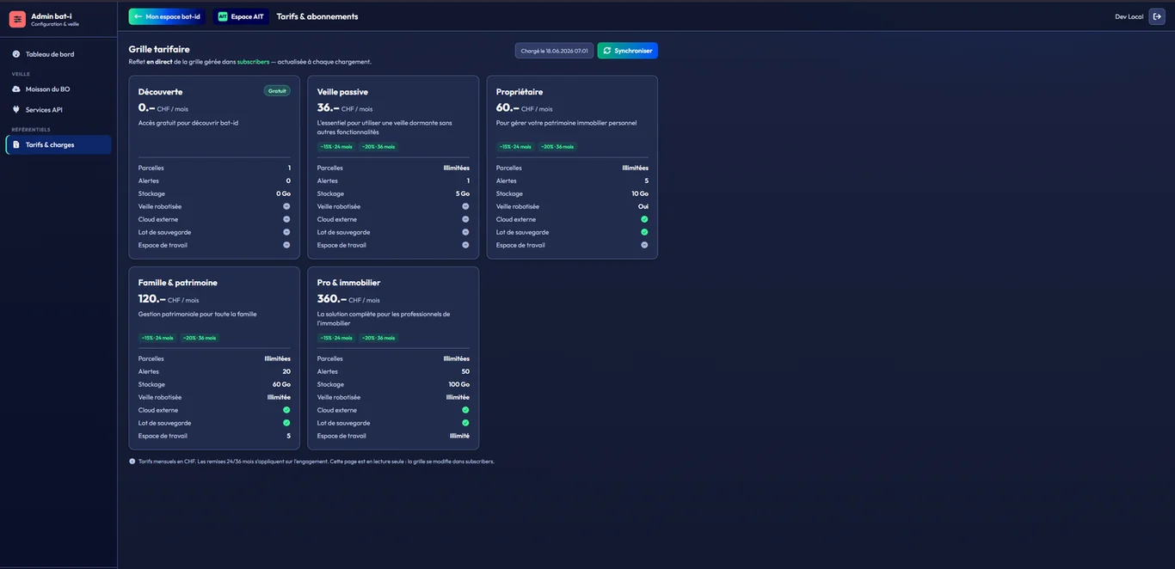Click Veille passive's Lot de sauvegarde gray icon
The image size is (1175, 569).
pyautogui.click(x=465, y=232)
